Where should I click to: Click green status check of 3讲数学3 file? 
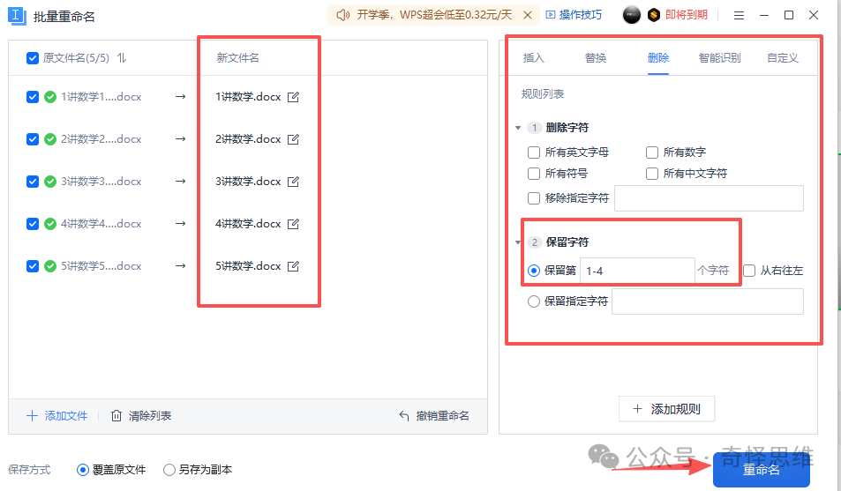pyautogui.click(x=50, y=182)
